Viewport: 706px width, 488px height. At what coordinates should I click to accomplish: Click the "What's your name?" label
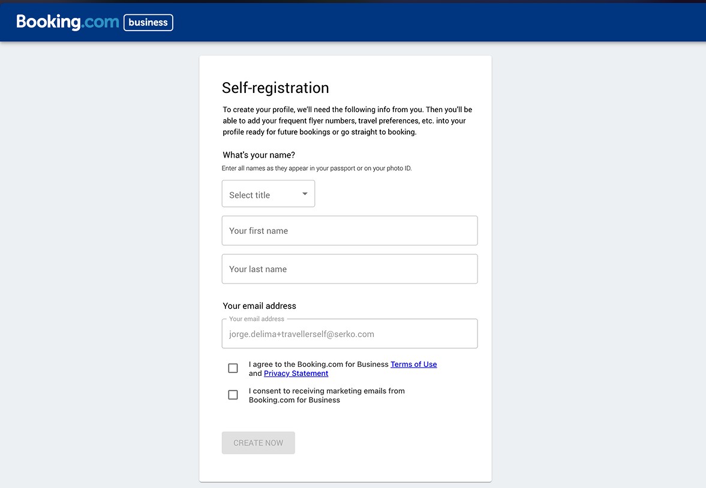click(x=259, y=155)
